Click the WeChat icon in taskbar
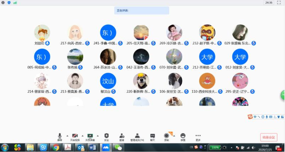285x152 pixels. (x=118, y=148)
